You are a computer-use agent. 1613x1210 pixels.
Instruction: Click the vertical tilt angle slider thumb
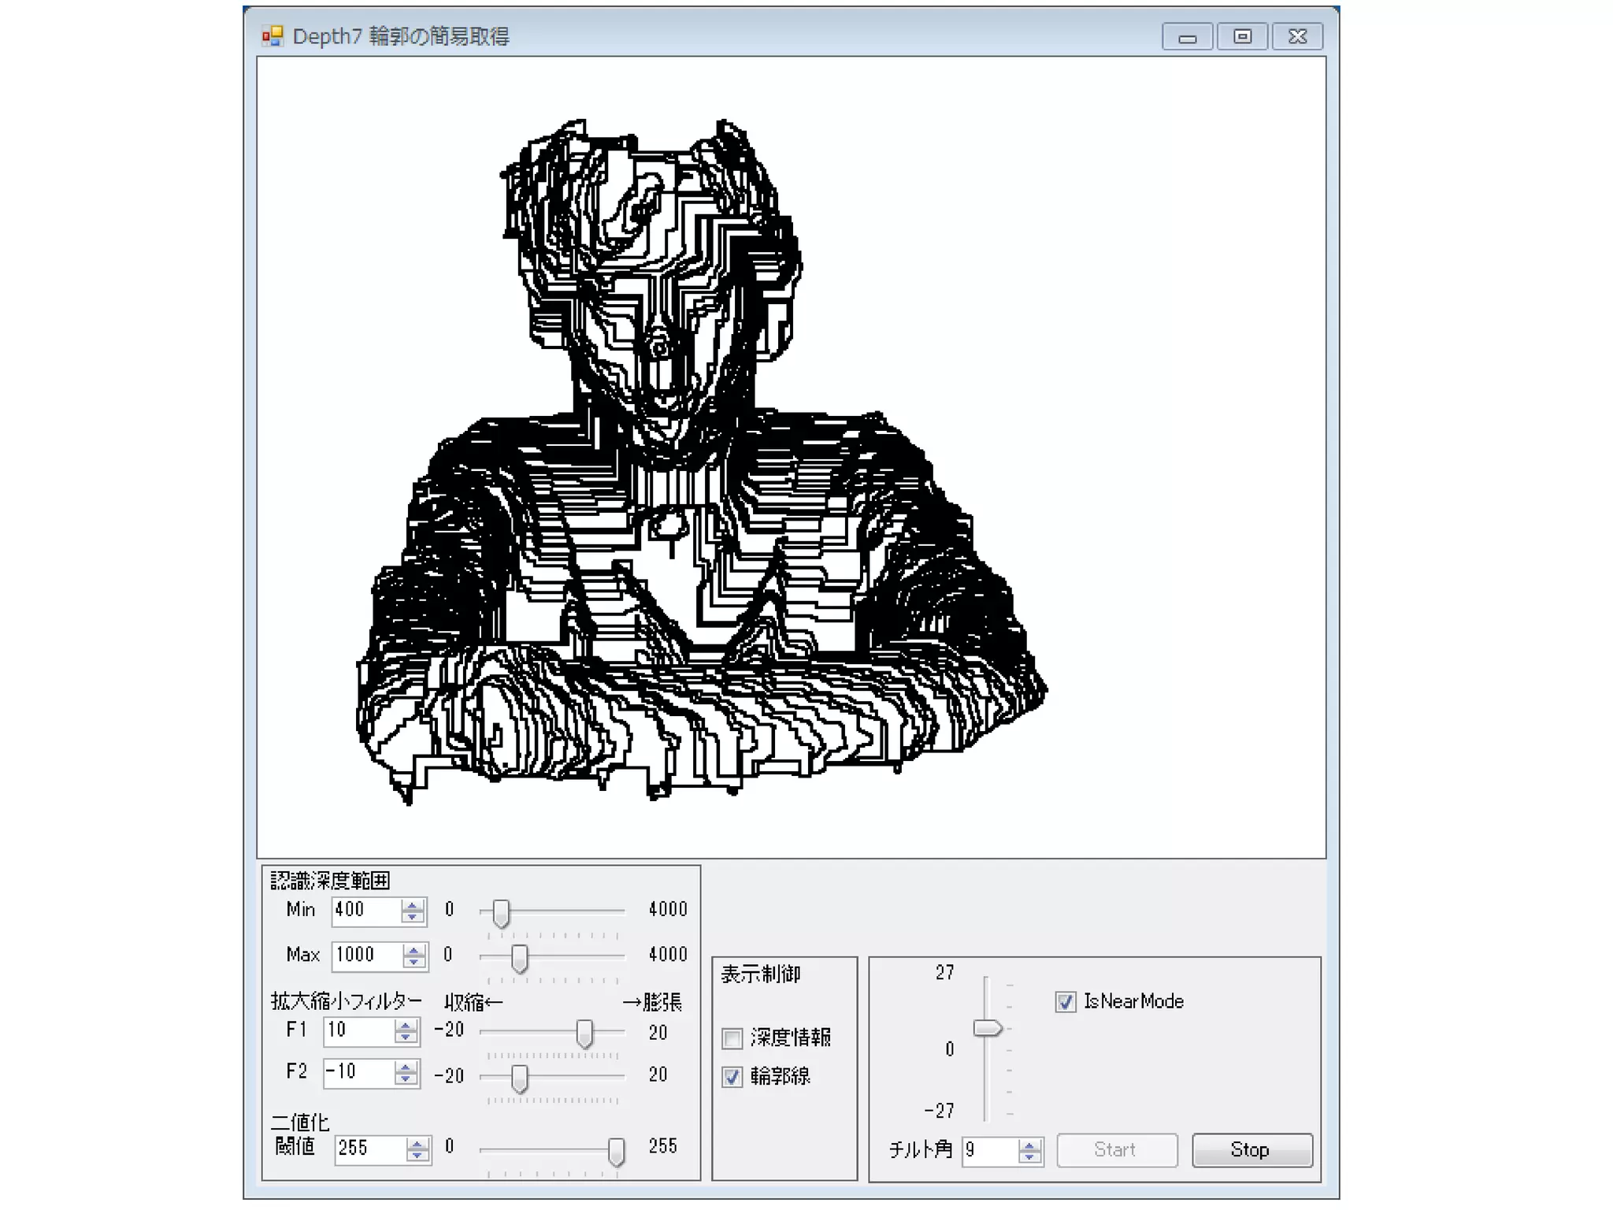987,1028
